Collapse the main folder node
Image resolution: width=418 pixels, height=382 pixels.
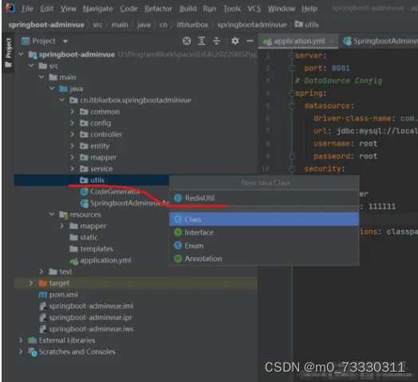pos(41,77)
